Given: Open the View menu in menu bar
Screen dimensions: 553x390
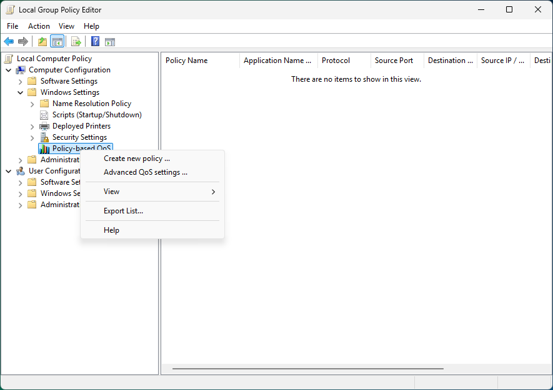Looking at the screenshot, I should coord(66,26).
